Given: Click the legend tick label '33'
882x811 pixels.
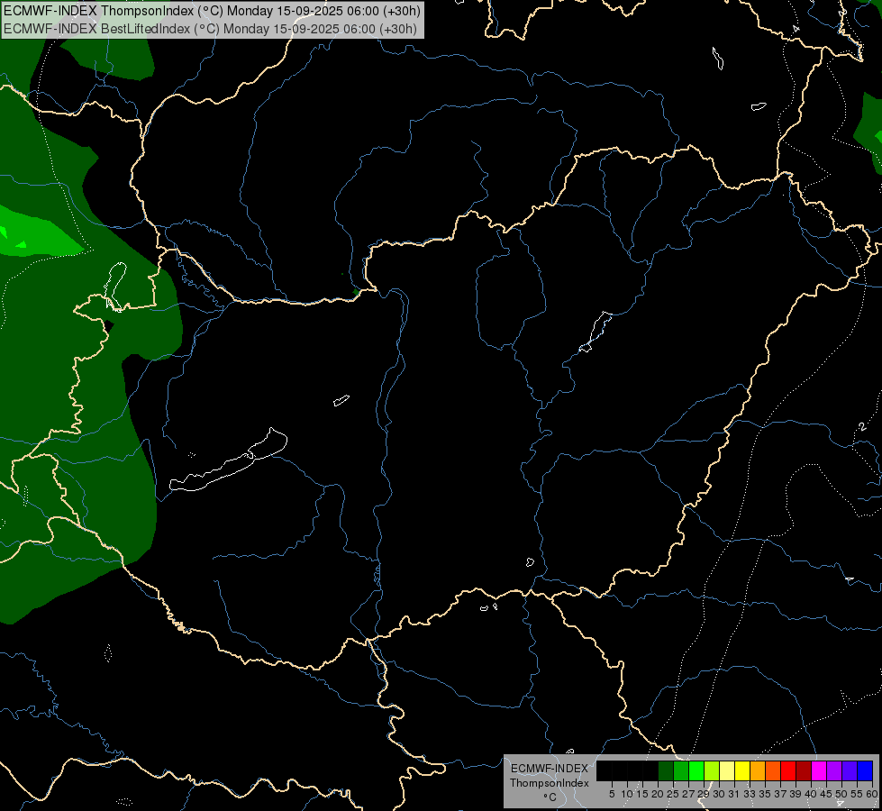Looking at the screenshot, I should (750, 794).
